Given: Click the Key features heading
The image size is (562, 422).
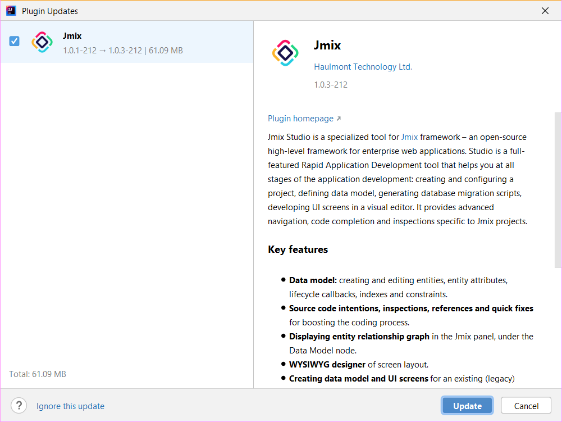Looking at the screenshot, I should click(298, 249).
